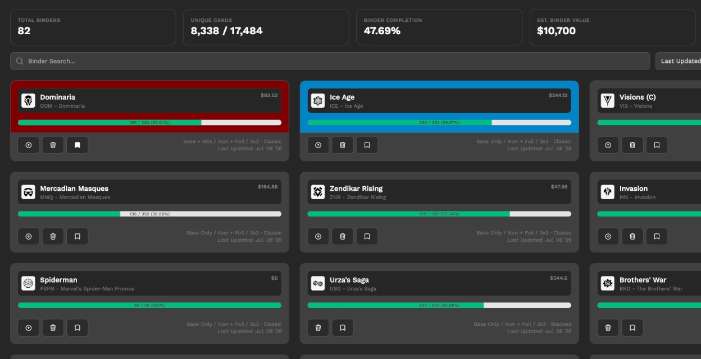This screenshot has width=701, height=359.
Task: Open the Dominaria binder title
Action: [x=57, y=97]
